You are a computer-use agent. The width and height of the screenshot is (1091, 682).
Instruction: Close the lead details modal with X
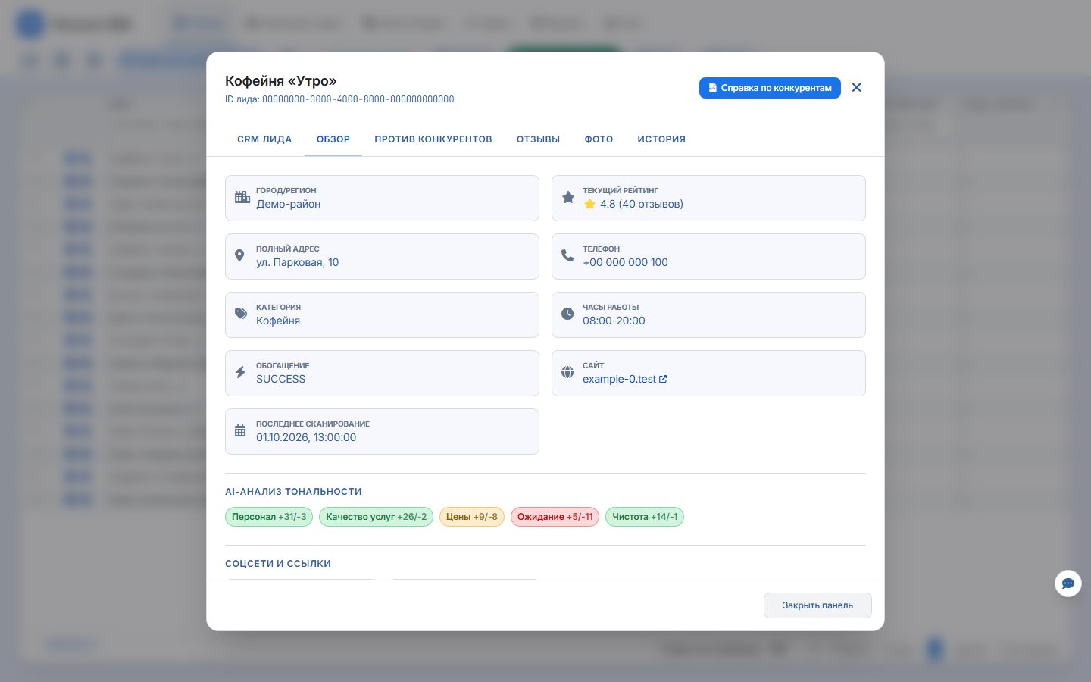(x=857, y=88)
